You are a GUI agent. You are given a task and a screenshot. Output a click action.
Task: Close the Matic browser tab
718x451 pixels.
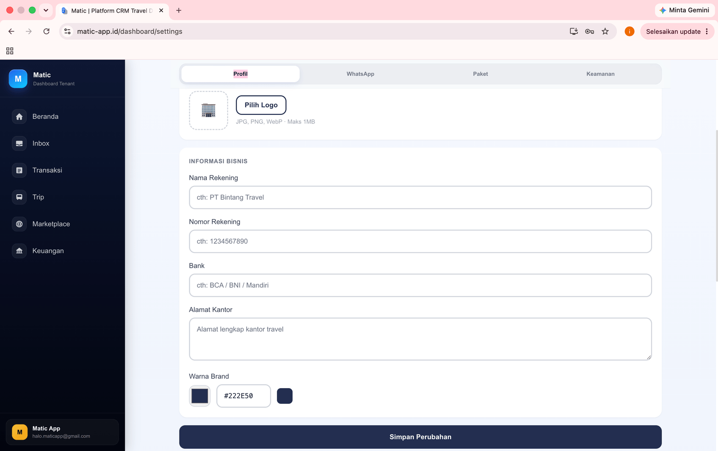click(x=161, y=10)
